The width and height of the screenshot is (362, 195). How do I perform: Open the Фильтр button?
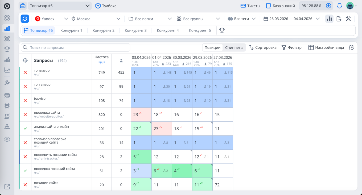[291, 48]
